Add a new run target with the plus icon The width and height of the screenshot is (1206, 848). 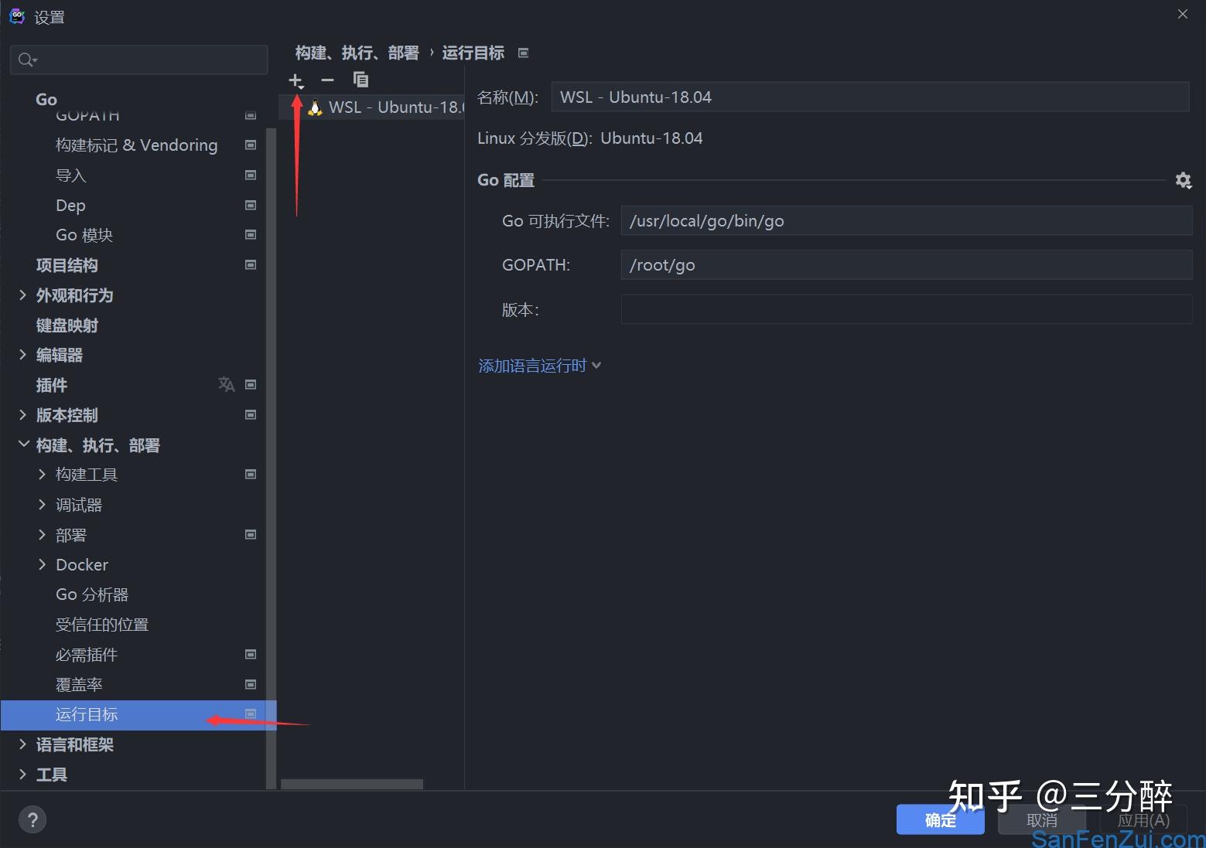tap(296, 80)
